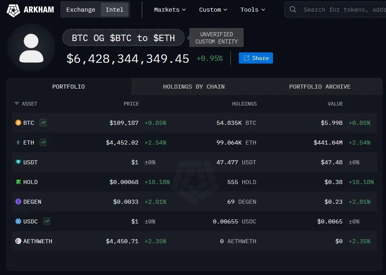
Task: Click the BTC price $109,187
Action: [x=124, y=123]
